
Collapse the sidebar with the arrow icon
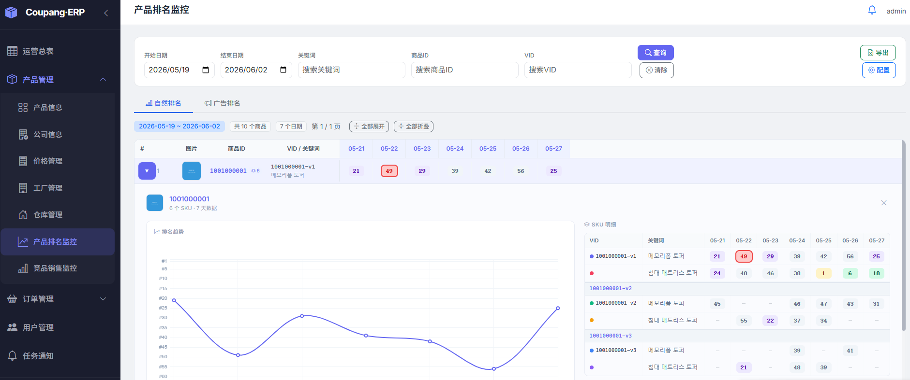point(106,13)
